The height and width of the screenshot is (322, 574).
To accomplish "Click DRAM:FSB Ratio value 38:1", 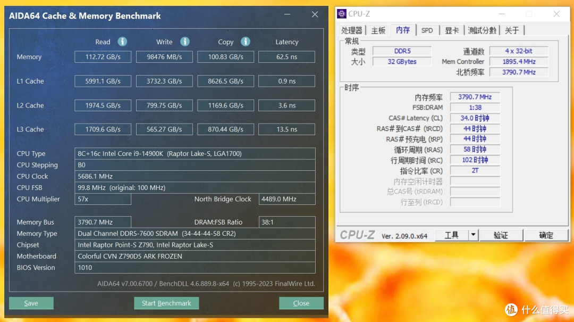I will [287, 222].
